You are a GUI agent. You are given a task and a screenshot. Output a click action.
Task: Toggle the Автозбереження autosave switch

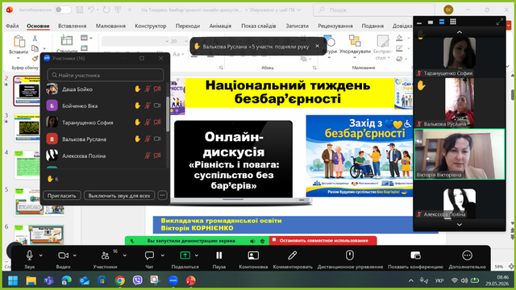(63, 10)
